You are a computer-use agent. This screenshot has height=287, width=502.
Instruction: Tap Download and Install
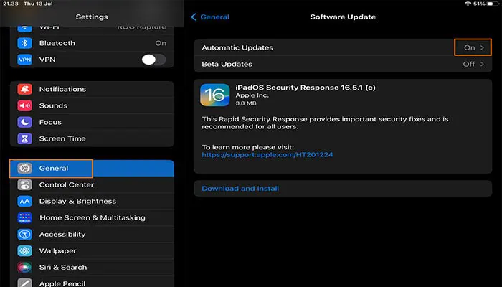[240, 189]
